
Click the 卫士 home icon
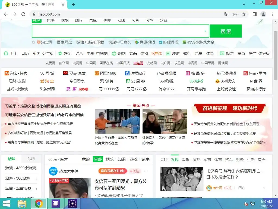click(x=6, y=53)
